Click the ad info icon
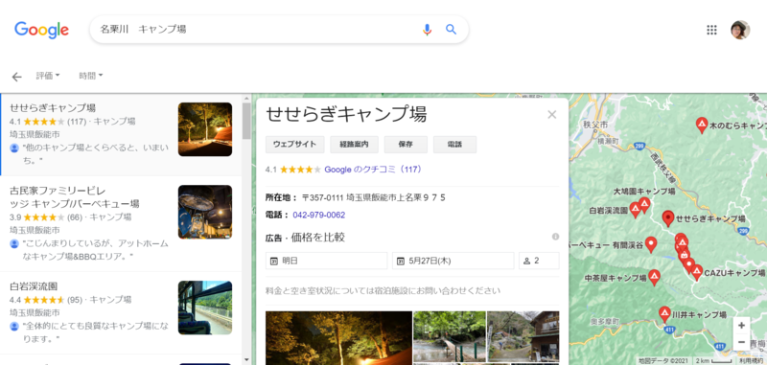767x365 pixels. point(555,237)
